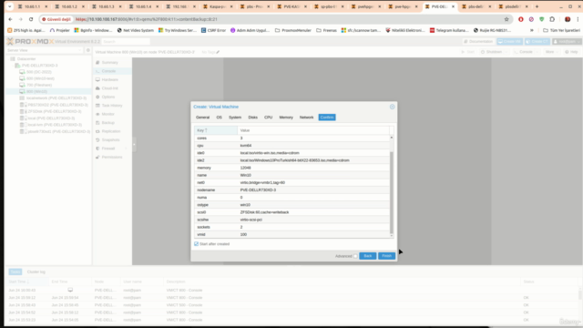
Task: Open the Monitor eye icon
Action: pos(97,114)
